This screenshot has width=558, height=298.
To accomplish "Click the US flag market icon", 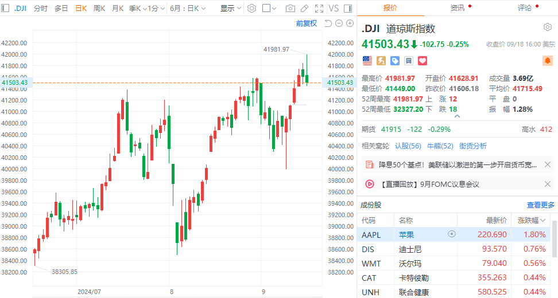I will pyautogui.click(x=367, y=61).
